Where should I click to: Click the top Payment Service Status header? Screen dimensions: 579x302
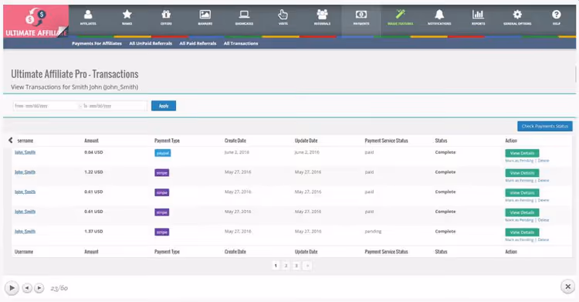pos(386,141)
